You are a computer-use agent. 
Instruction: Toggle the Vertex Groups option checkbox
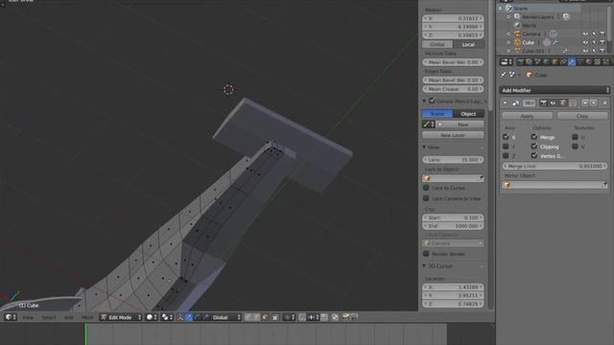point(534,155)
